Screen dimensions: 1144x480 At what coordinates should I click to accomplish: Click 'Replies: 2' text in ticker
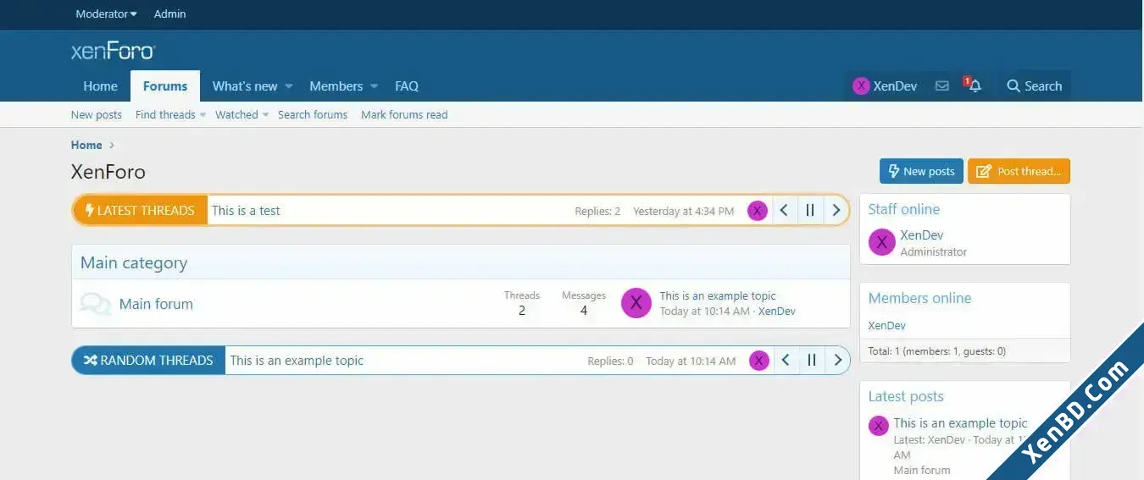point(597,212)
